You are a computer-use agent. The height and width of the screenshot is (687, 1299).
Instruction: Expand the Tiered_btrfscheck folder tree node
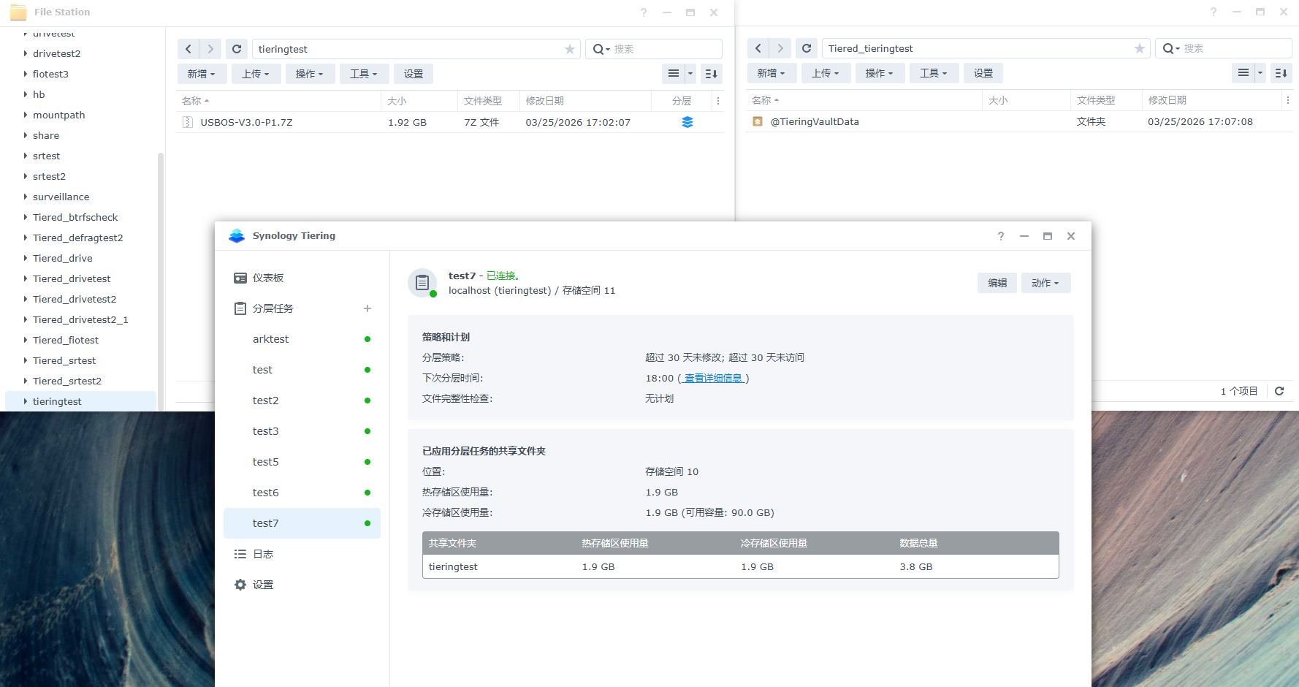(26, 217)
